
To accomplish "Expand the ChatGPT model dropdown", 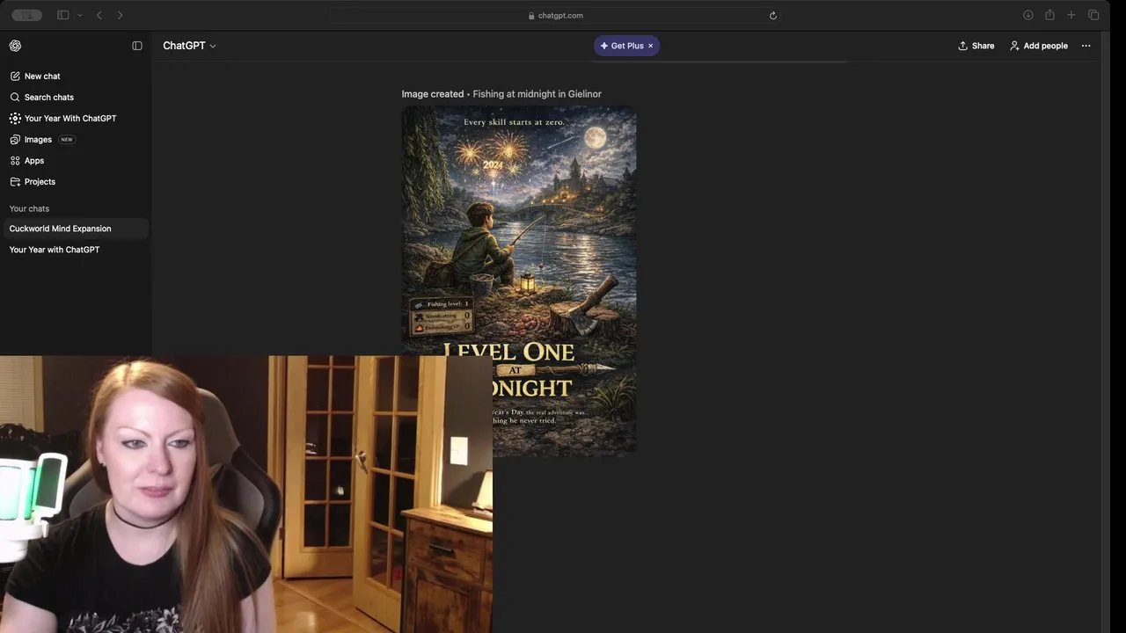I will [189, 46].
